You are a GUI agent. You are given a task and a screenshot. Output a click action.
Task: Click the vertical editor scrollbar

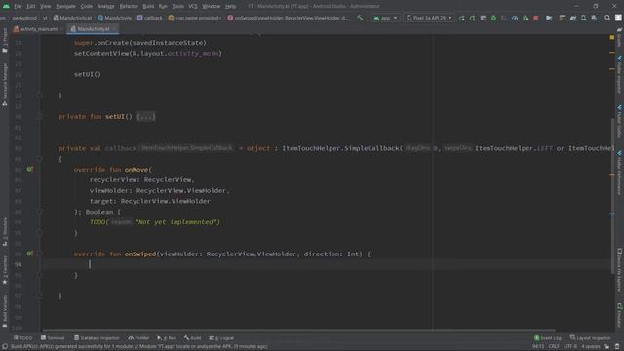point(612,196)
